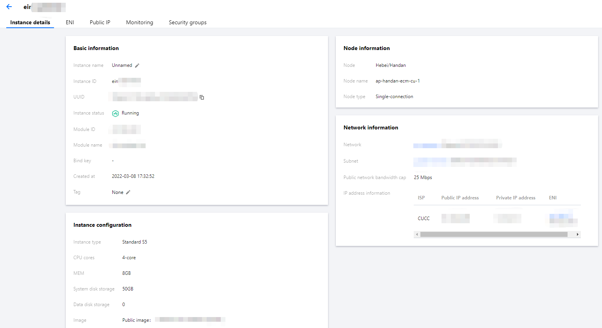Image resolution: width=602 pixels, height=328 pixels.
Task: Open the Monitoring tab
Action: click(x=139, y=22)
